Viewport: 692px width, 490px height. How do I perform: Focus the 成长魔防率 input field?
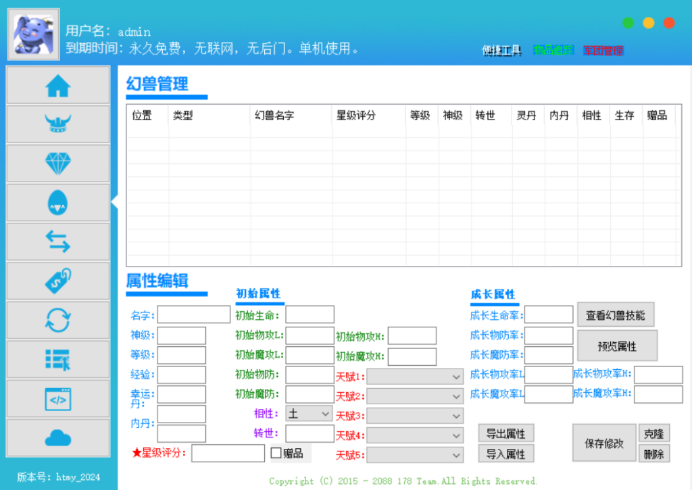point(549,355)
